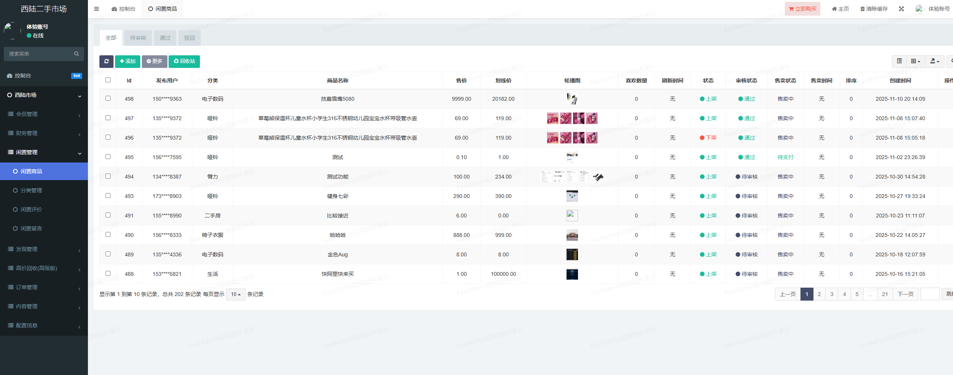Open the 回收站 recycle bin
953x375 pixels.
pyautogui.click(x=184, y=61)
